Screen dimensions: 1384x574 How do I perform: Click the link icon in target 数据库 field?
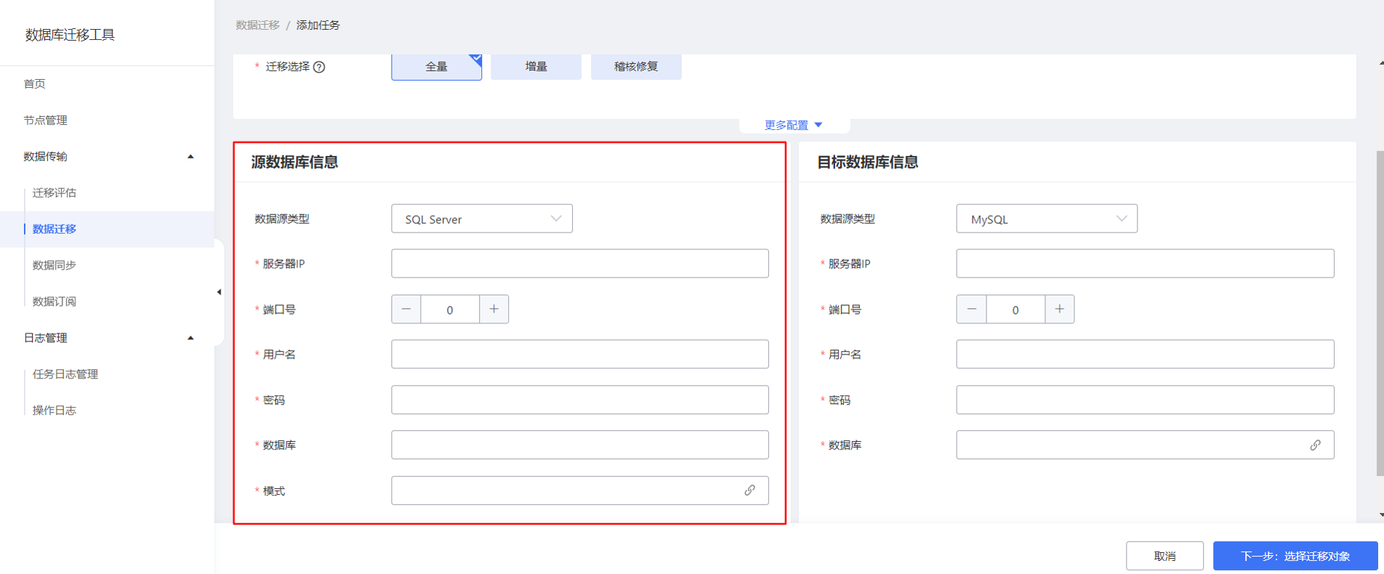1315,445
